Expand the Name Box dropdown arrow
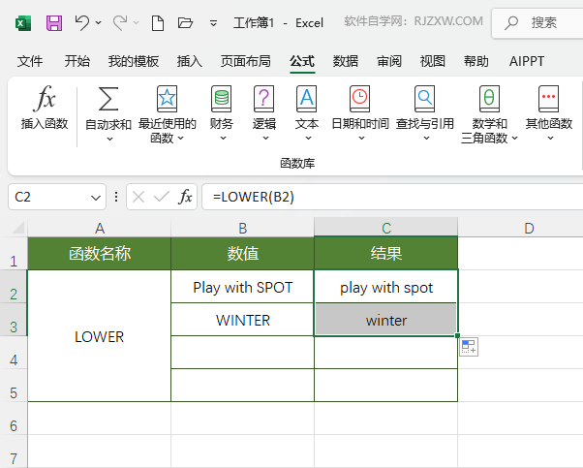Image resolution: width=583 pixels, height=468 pixels. [96, 197]
